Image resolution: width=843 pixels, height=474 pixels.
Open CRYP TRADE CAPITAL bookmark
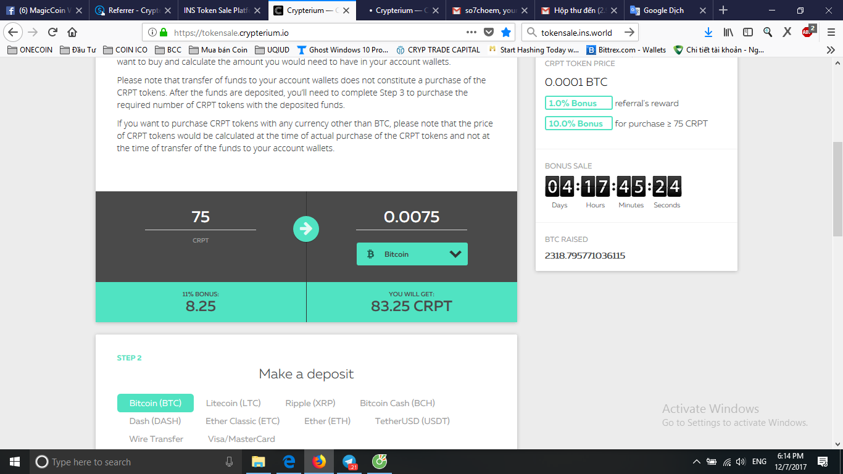point(438,50)
